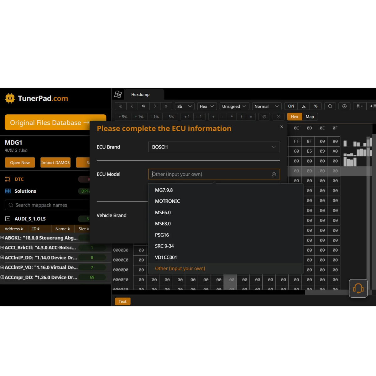The image size is (376, 376).
Task: Click the Search mappack names input field
Action: point(47,205)
